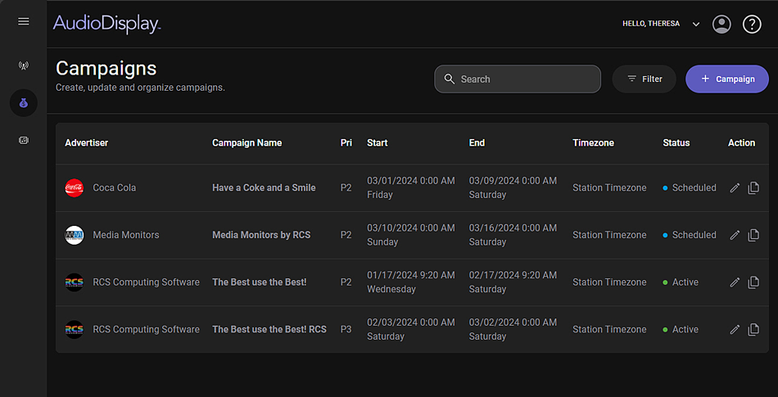Click the 03/02/2024 0:00 AM end date
This screenshot has width=778, height=397.
pyautogui.click(x=513, y=323)
